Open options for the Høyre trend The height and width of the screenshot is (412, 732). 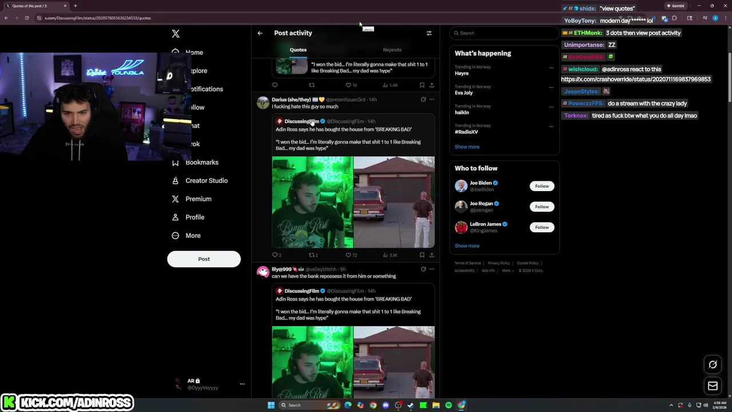(x=551, y=68)
